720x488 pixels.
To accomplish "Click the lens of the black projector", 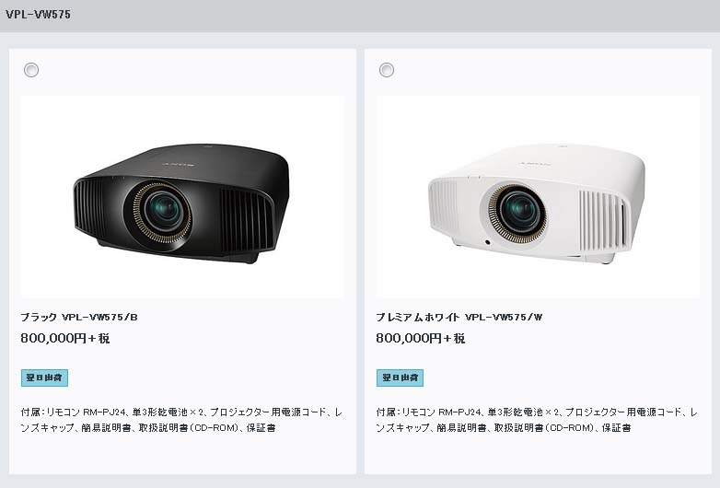I will point(162,212).
